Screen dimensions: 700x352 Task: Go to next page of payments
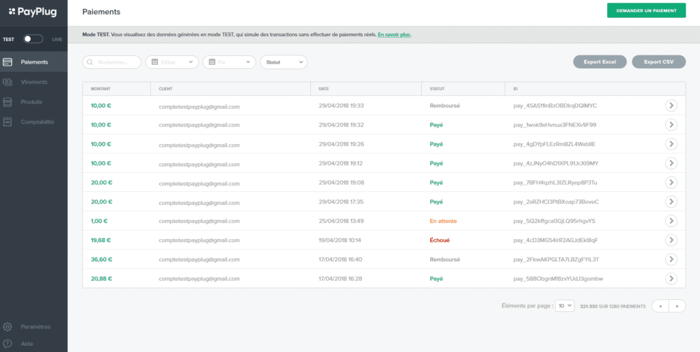(677, 306)
